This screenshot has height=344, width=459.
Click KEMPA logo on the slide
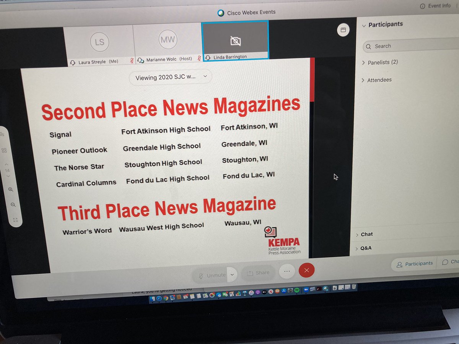point(282,241)
